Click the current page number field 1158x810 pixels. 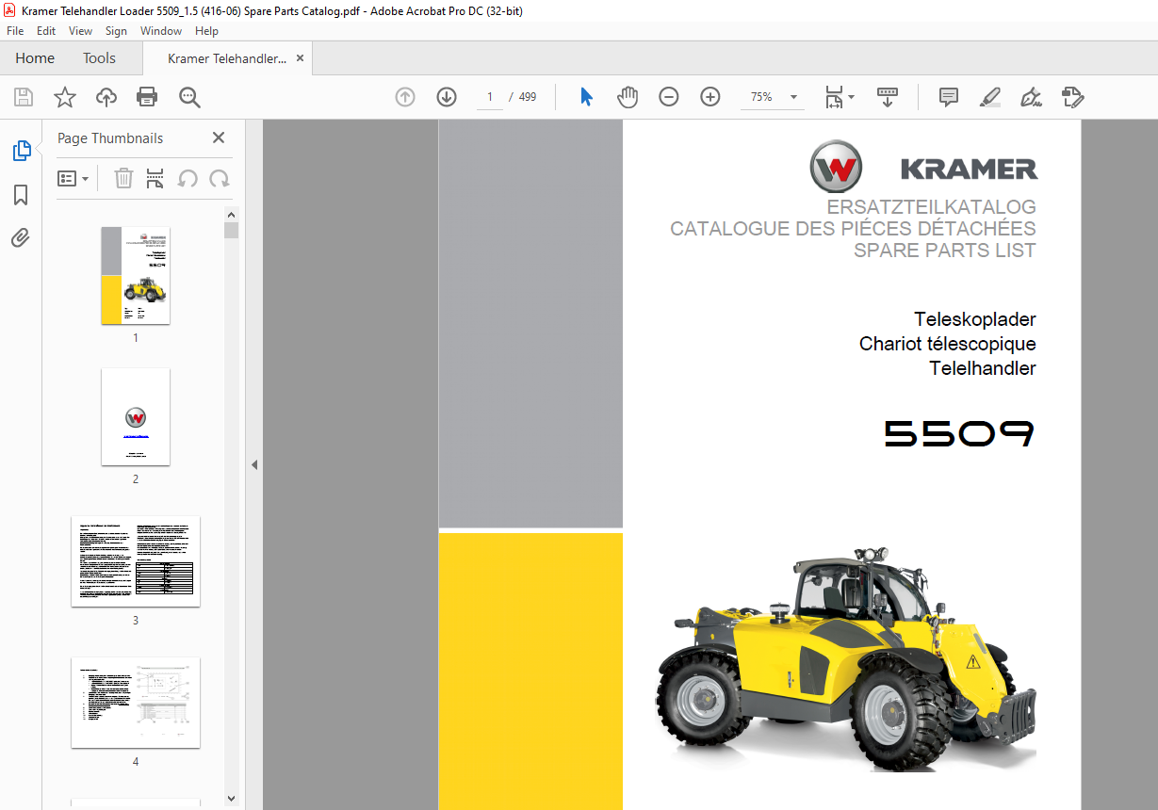pyautogui.click(x=490, y=97)
